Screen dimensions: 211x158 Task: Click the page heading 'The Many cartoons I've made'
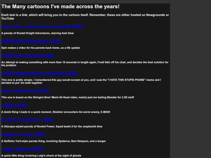point(61,7)
